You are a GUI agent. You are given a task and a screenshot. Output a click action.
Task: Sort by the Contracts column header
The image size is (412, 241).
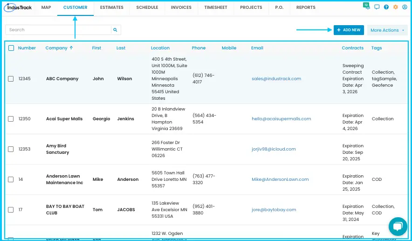353,48
